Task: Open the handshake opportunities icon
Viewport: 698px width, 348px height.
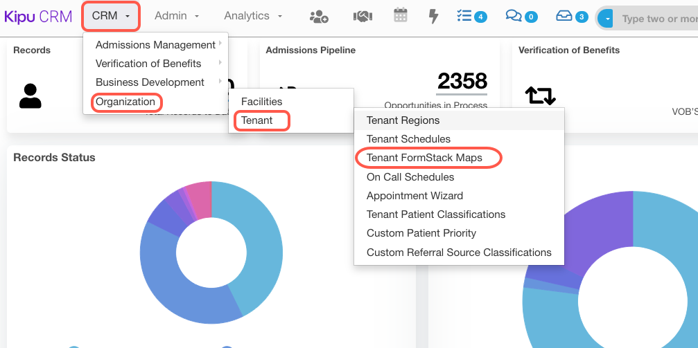Action: coord(363,16)
